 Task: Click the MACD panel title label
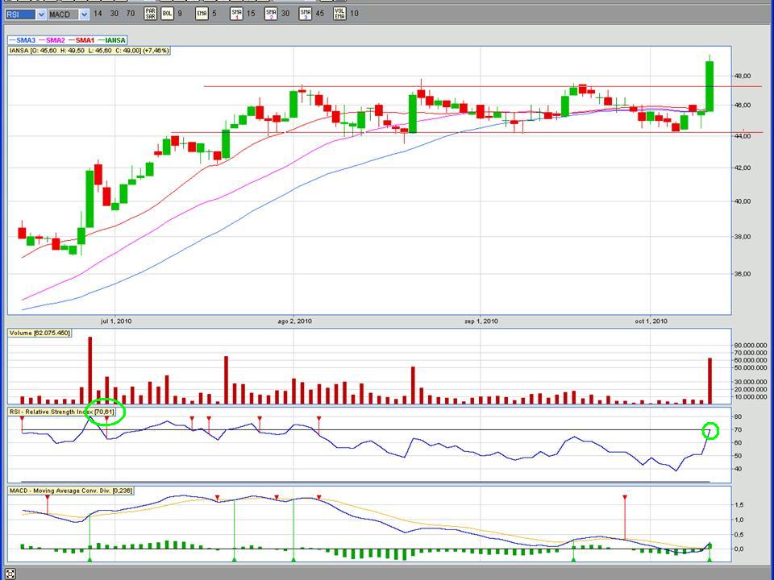coord(71,490)
